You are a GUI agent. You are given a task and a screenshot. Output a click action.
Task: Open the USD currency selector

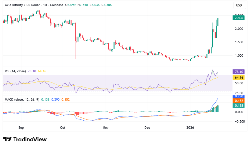tap(239, 5)
